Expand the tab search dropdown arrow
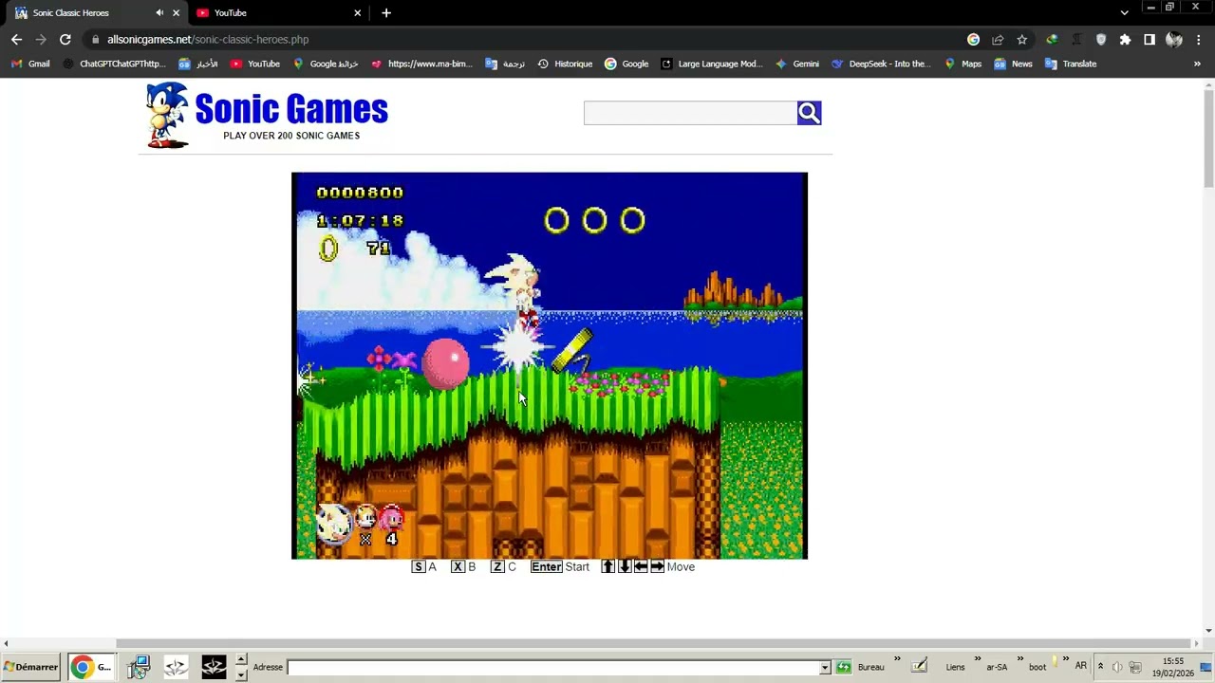 point(1124,12)
